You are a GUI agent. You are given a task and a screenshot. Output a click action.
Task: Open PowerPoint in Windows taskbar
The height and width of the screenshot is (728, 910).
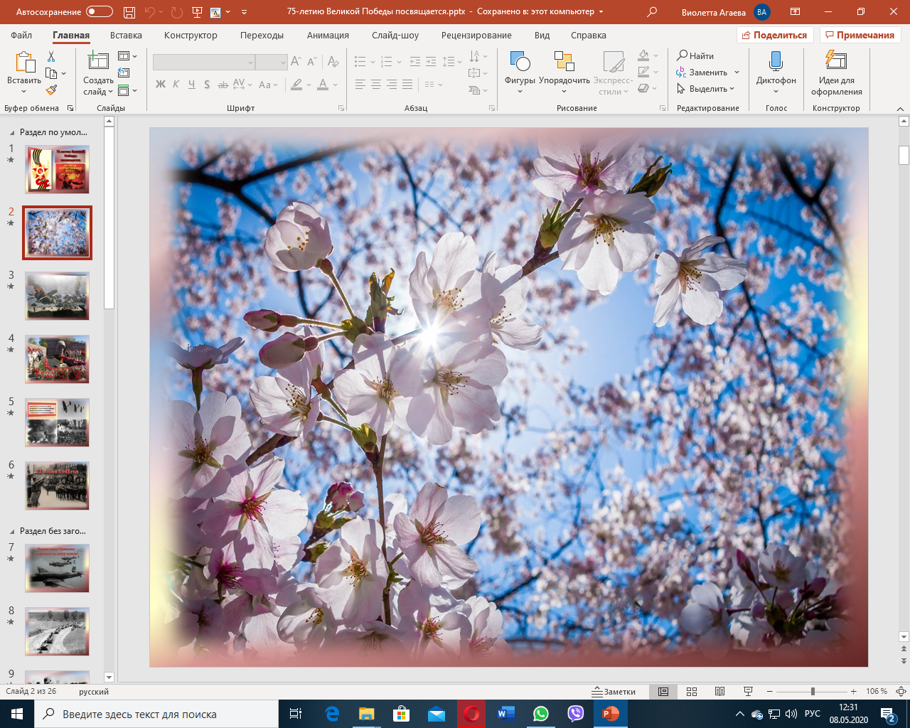(x=611, y=714)
